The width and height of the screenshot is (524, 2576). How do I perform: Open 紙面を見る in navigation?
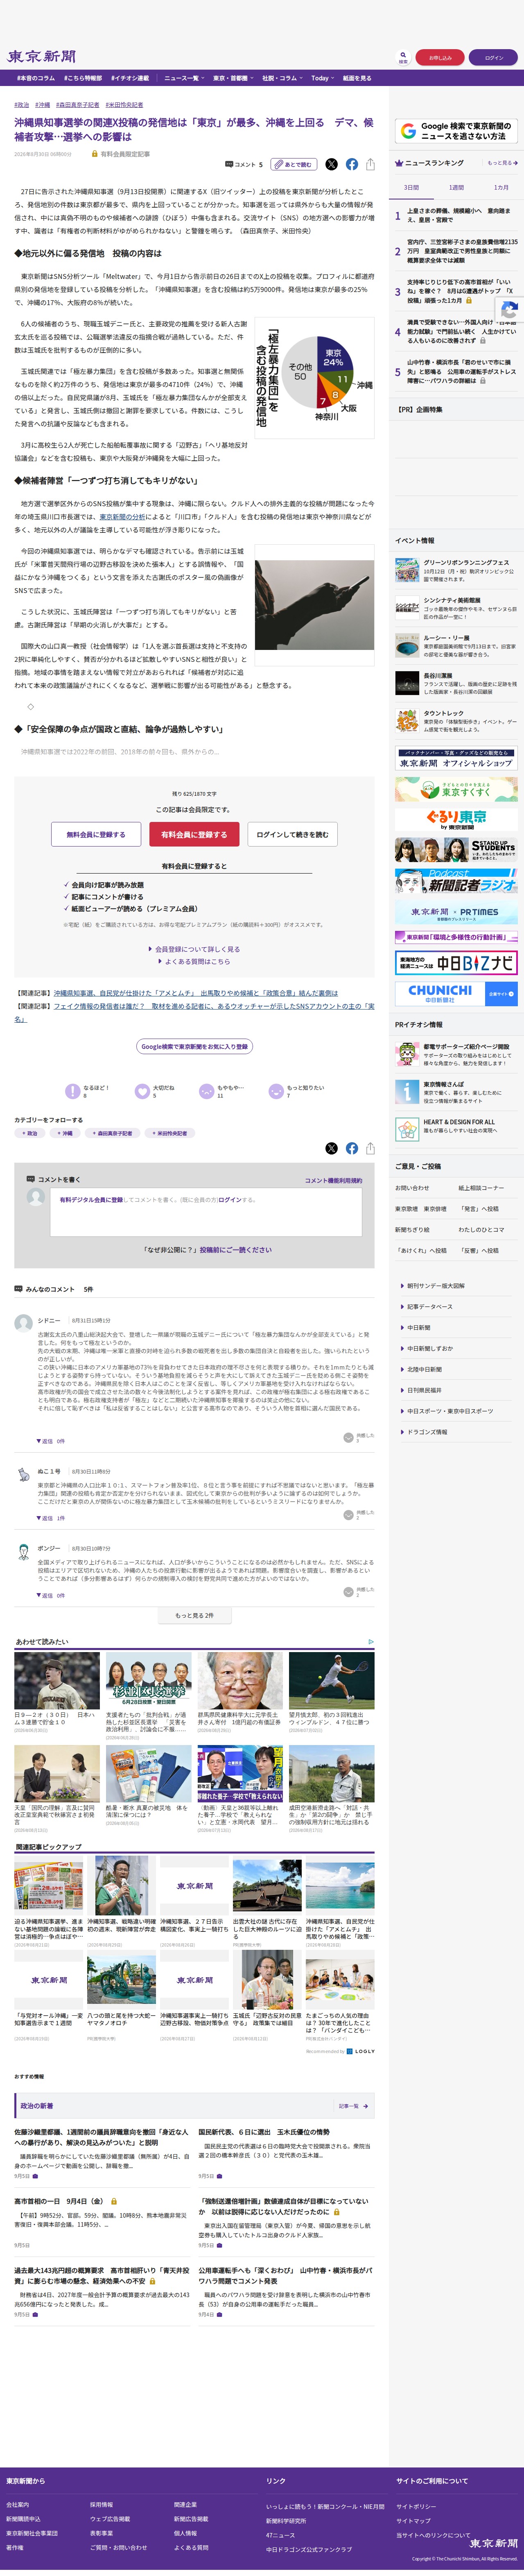pos(357,78)
